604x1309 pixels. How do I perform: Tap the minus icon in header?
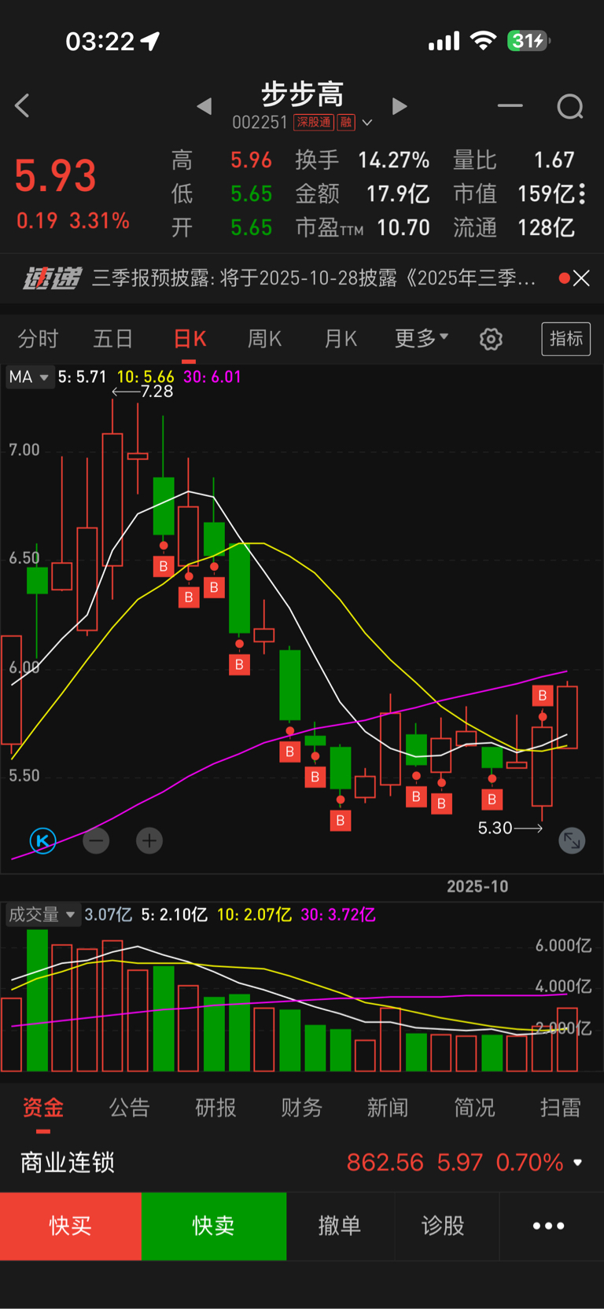click(510, 105)
